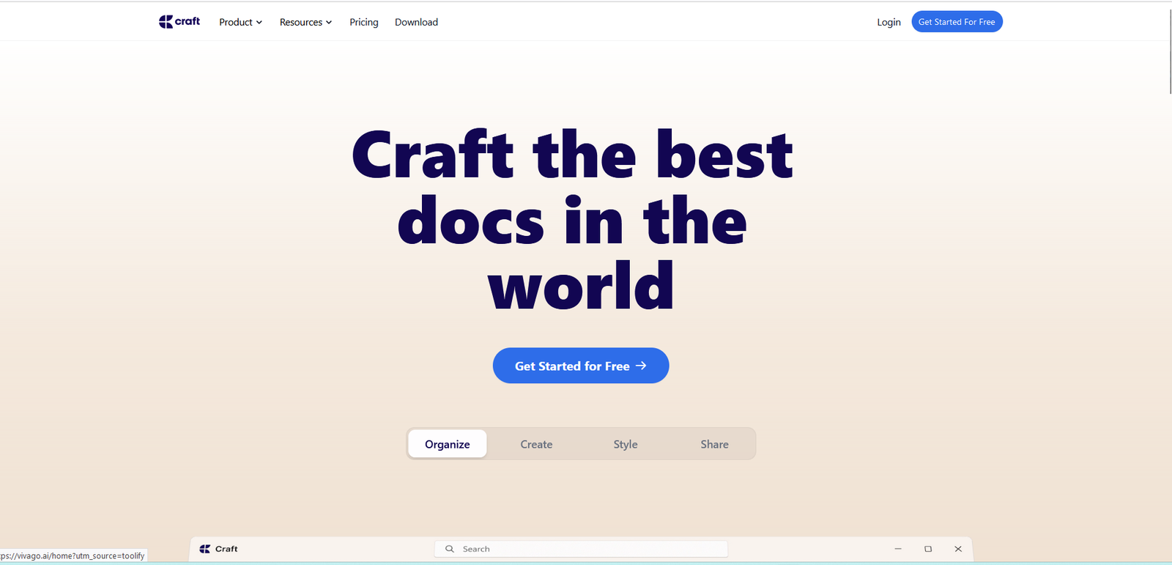The width and height of the screenshot is (1172, 565).
Task: Click the arrow icon inside the hero button
Action: pos(641,366)
